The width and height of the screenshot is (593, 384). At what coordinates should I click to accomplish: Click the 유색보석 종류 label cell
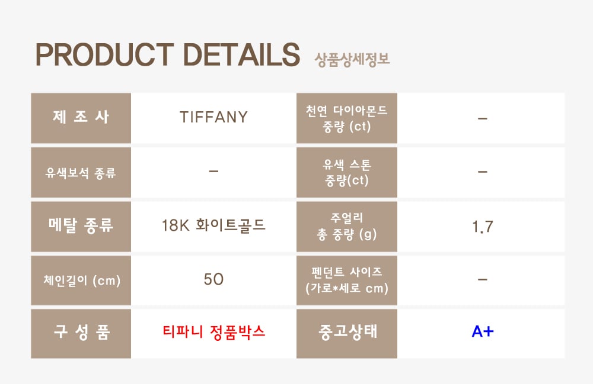pos(81,173)
